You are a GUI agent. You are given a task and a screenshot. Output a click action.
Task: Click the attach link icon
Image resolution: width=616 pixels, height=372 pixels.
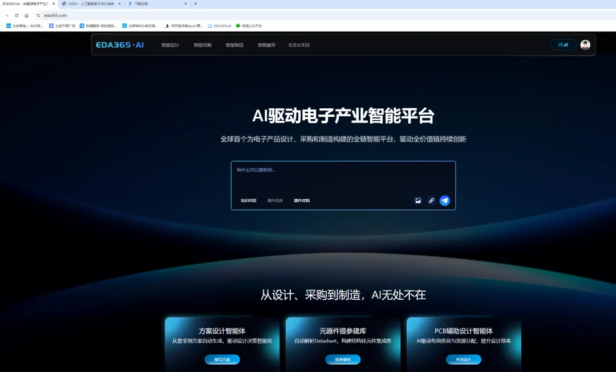pyautogui.click(x=431, y=201)
